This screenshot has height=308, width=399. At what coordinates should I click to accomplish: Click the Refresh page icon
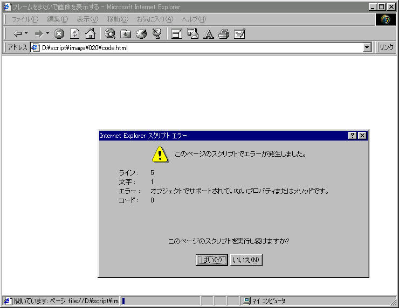coord(74,33)
